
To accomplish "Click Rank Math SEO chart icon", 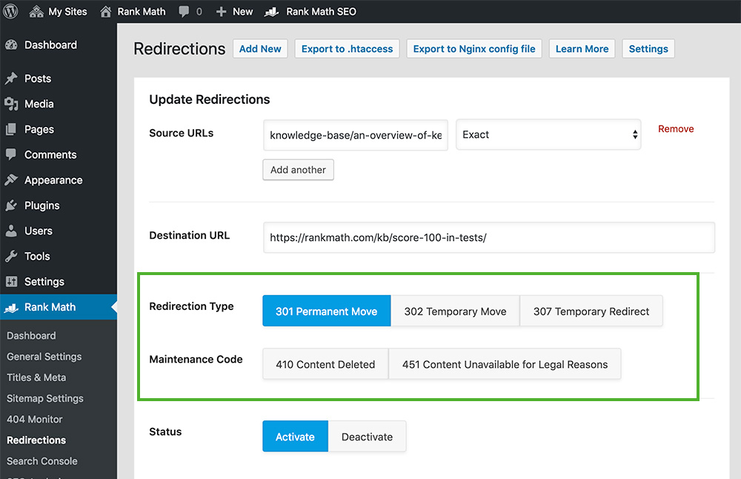I will point(272,12).
